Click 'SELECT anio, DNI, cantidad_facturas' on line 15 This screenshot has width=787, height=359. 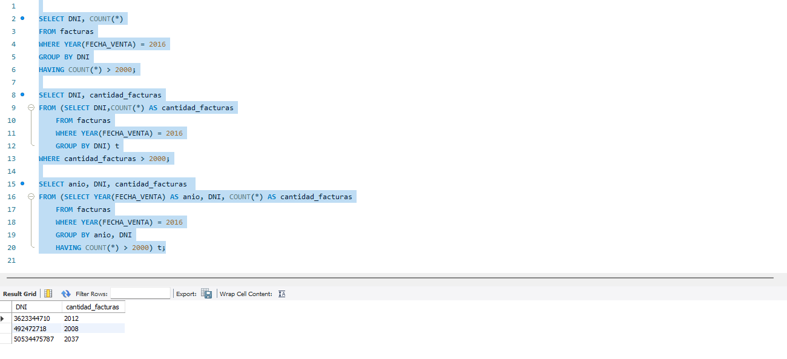(113, 184)
